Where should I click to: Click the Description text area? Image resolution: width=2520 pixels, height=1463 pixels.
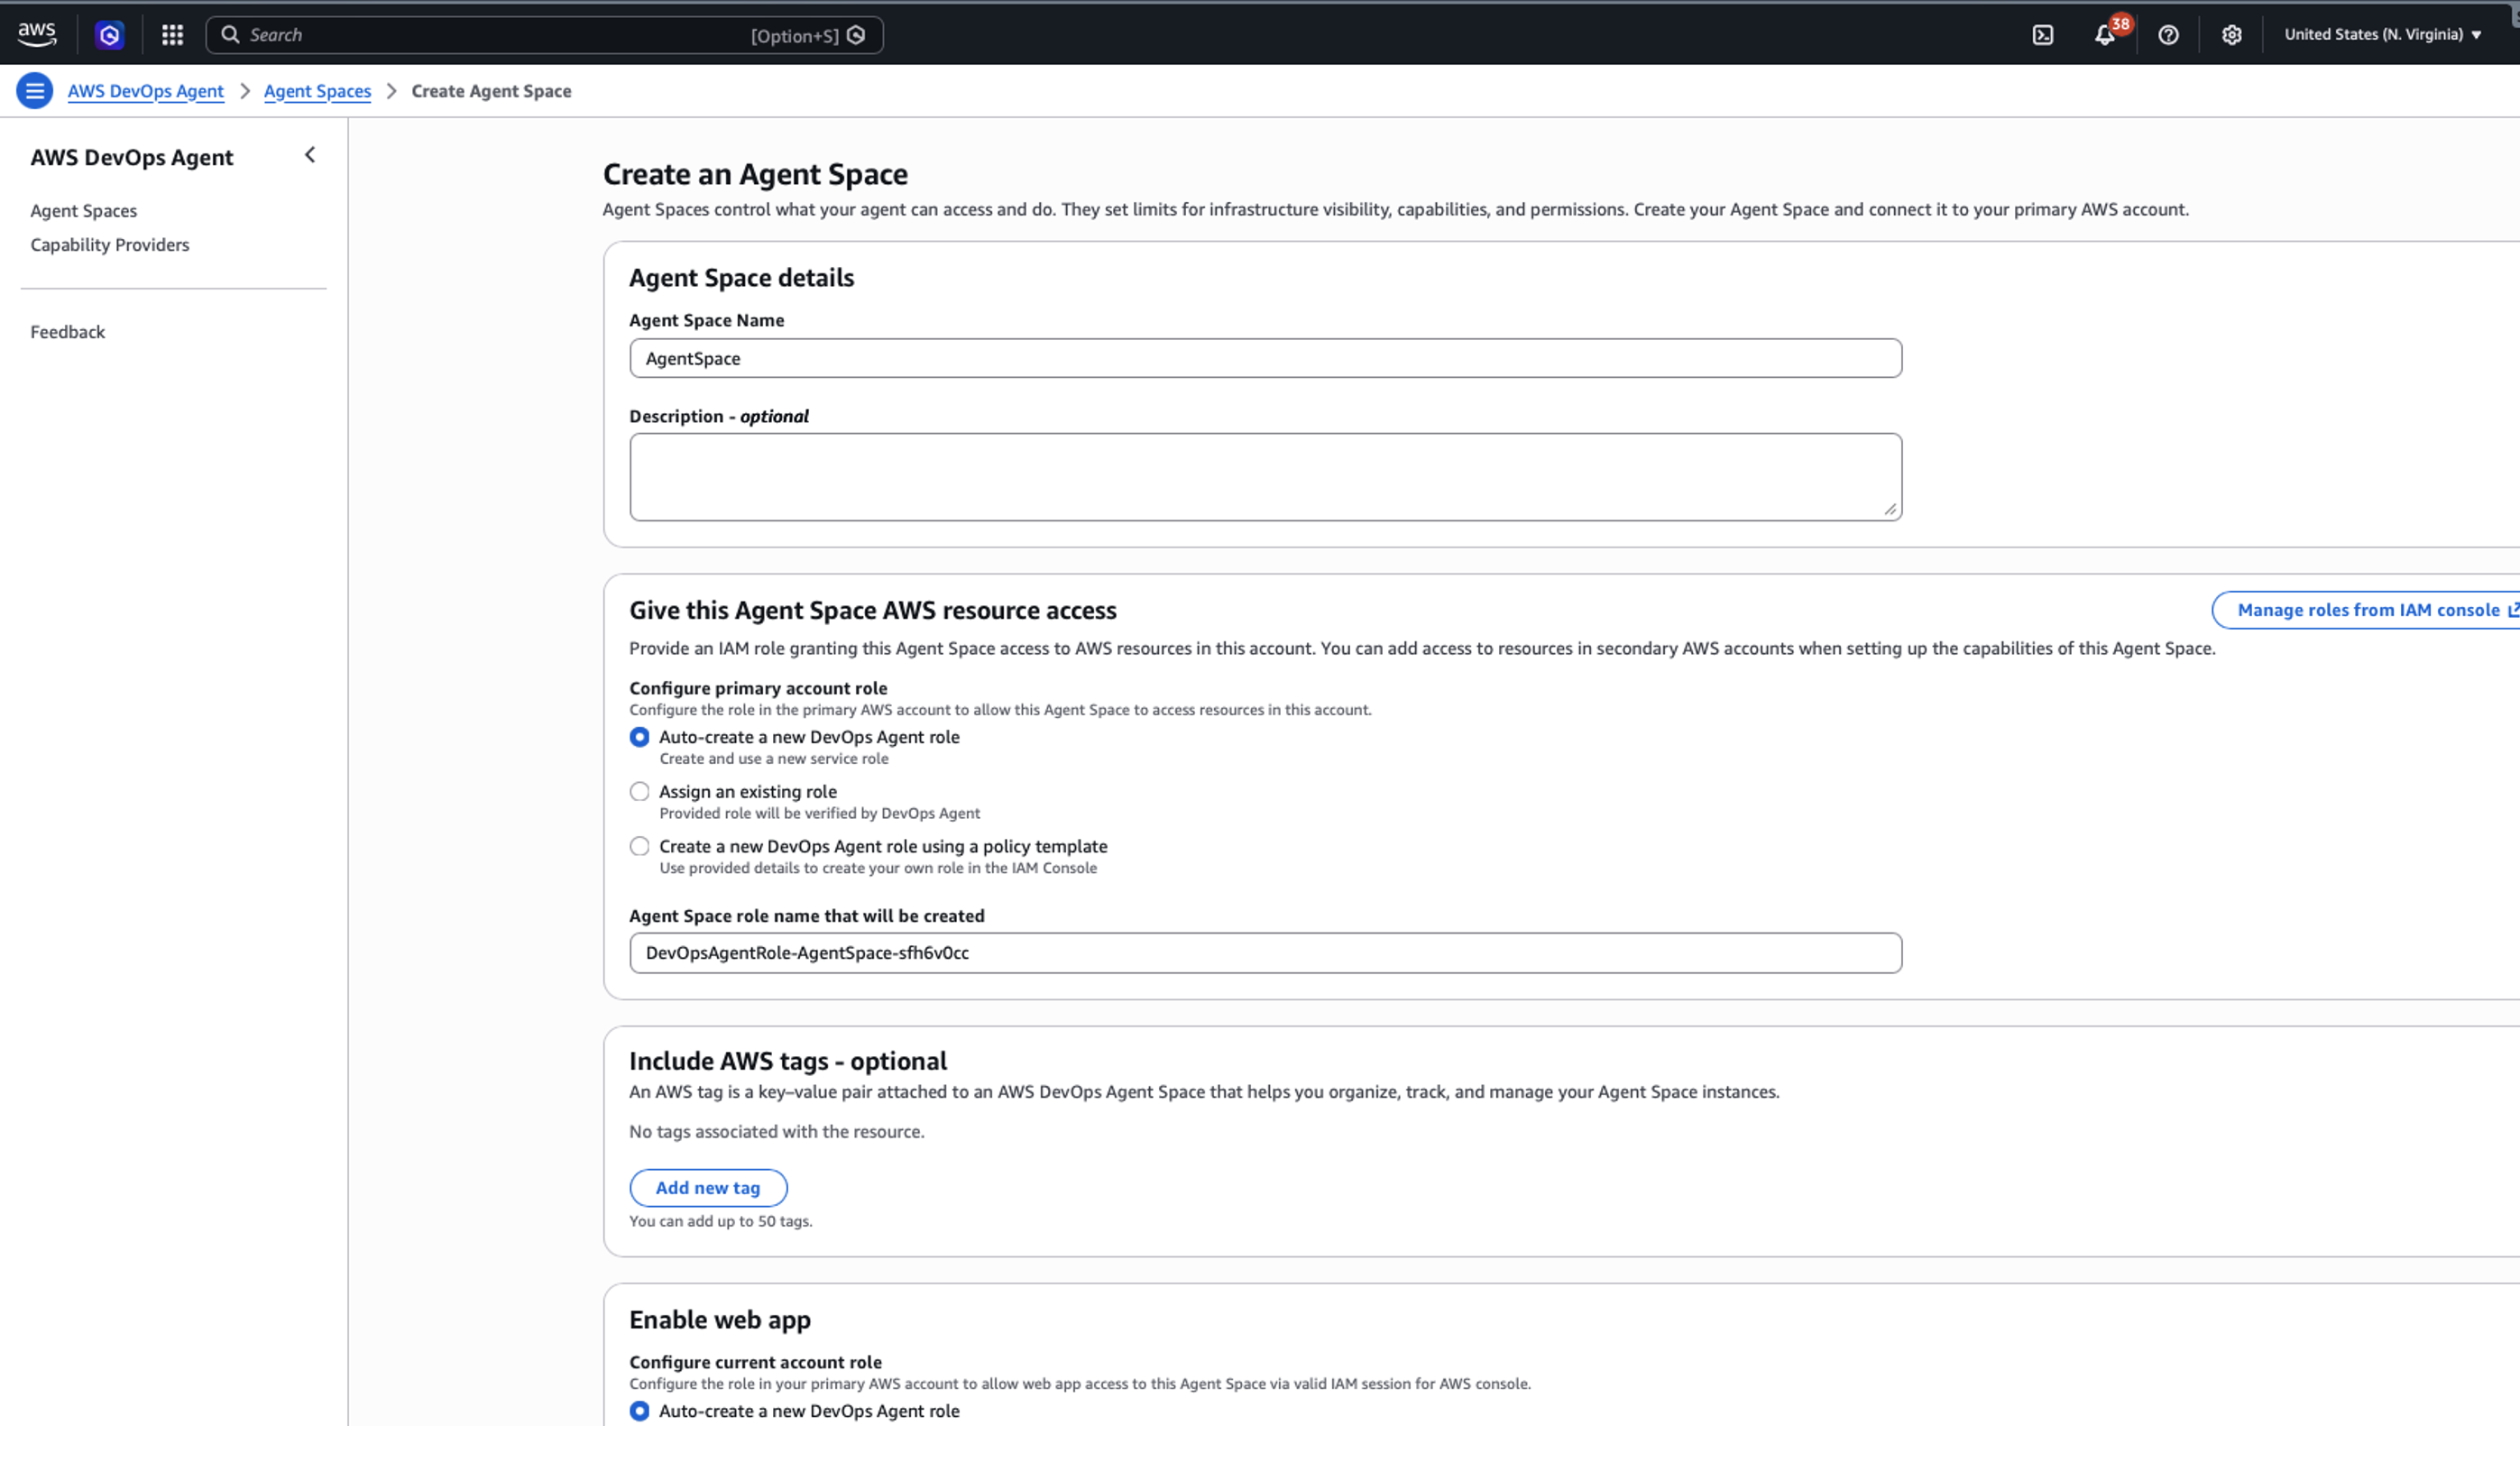[x=1265, y=477]
